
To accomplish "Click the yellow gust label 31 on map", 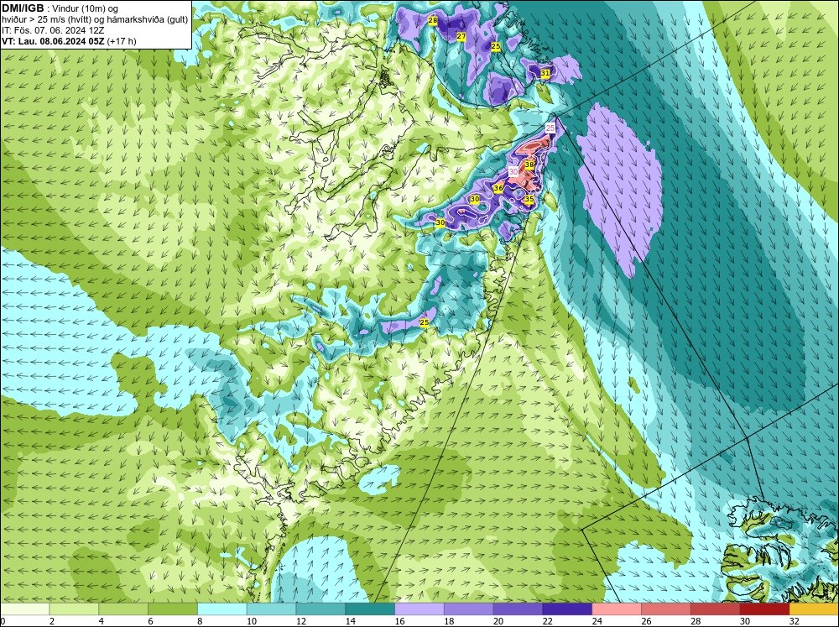I will pos(545,73).
